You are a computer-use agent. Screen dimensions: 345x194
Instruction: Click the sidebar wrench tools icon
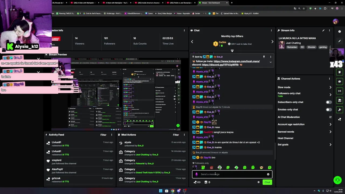[x=340, y=110]
